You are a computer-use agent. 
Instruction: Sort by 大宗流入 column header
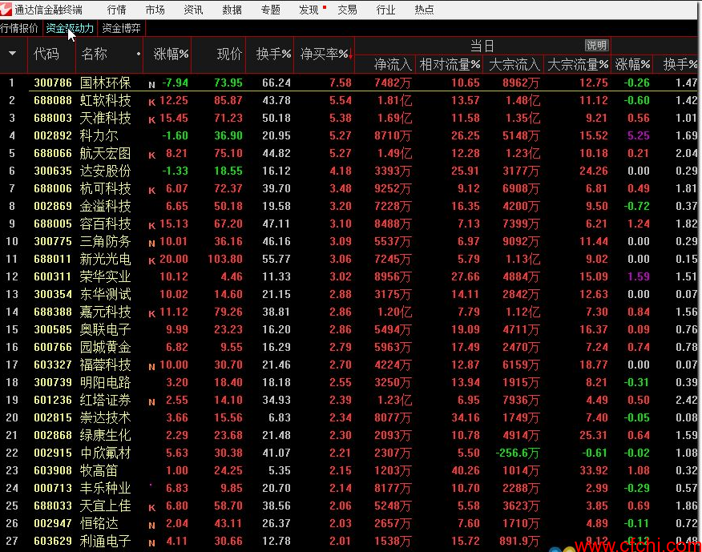[x=514, y=65]
